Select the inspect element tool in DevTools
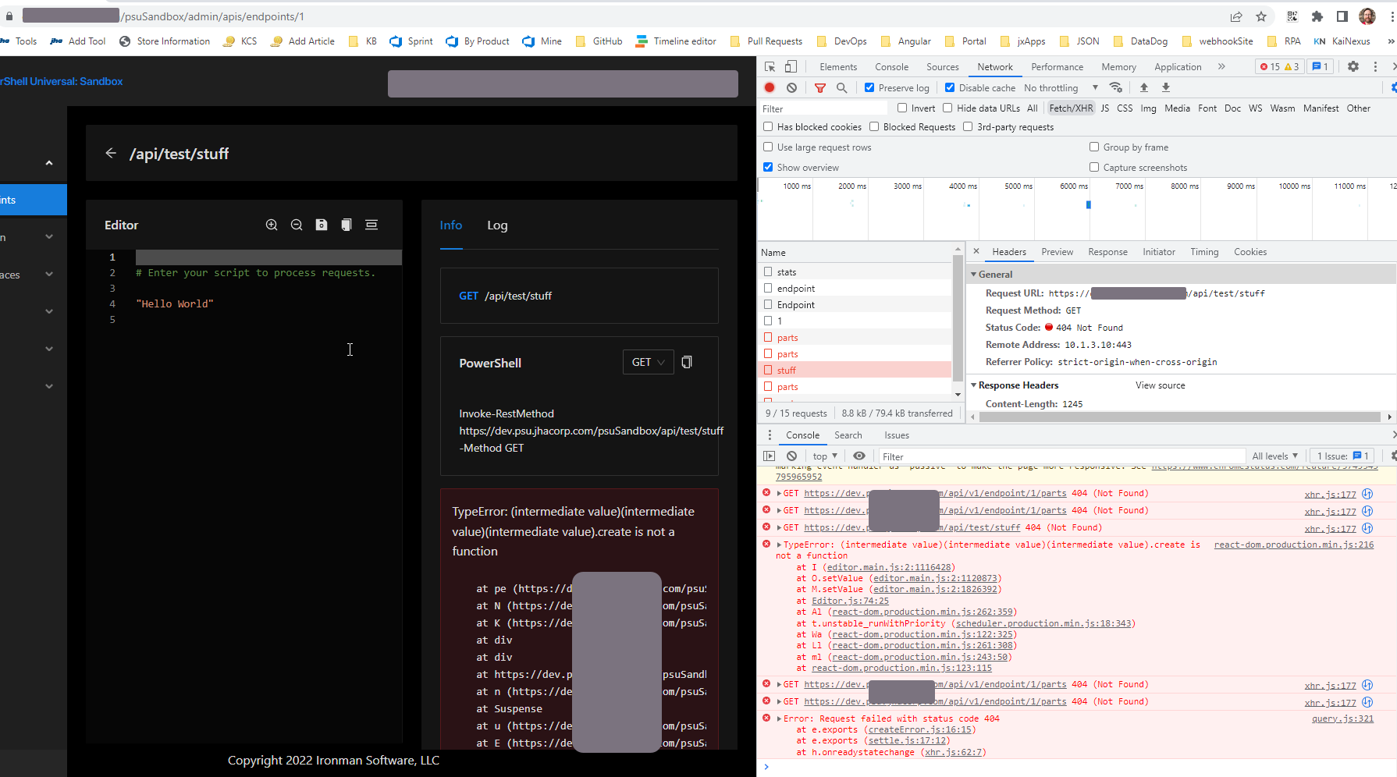1397x777 pixels. (x=769, y=66)
